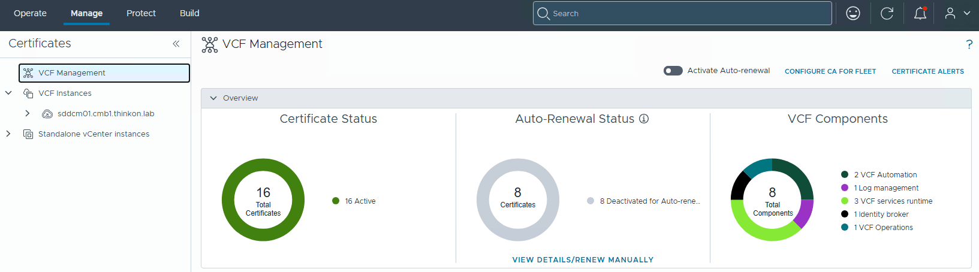This screenshot has height=272, width=979.
Task: Expand Standalone vCenter instances node
Action: (x=8, y=134)
